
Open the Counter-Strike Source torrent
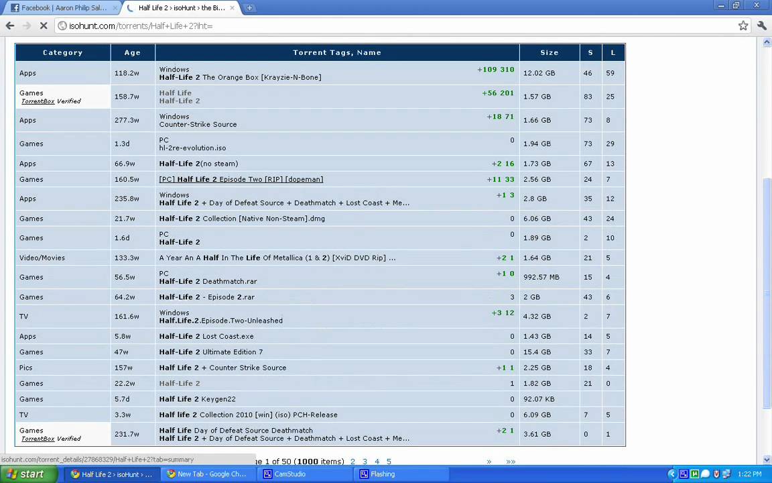(198, 125)
